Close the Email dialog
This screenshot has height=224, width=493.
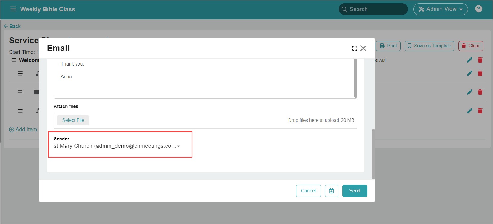coord(363,48)
